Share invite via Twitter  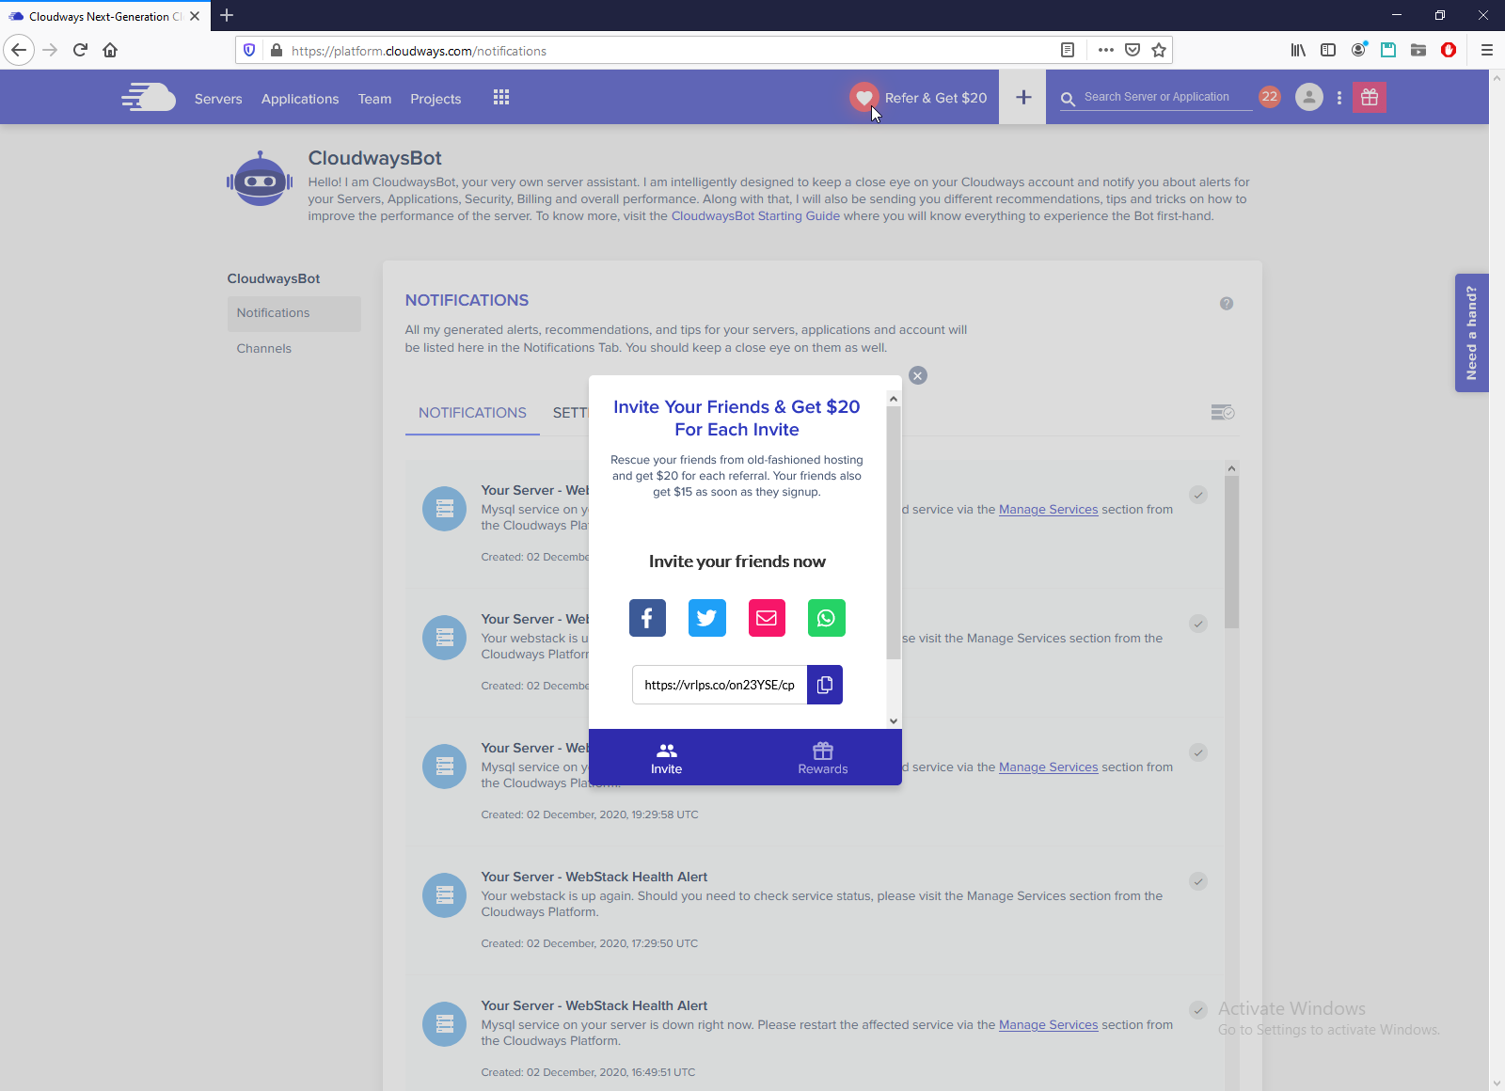(707, 618)
